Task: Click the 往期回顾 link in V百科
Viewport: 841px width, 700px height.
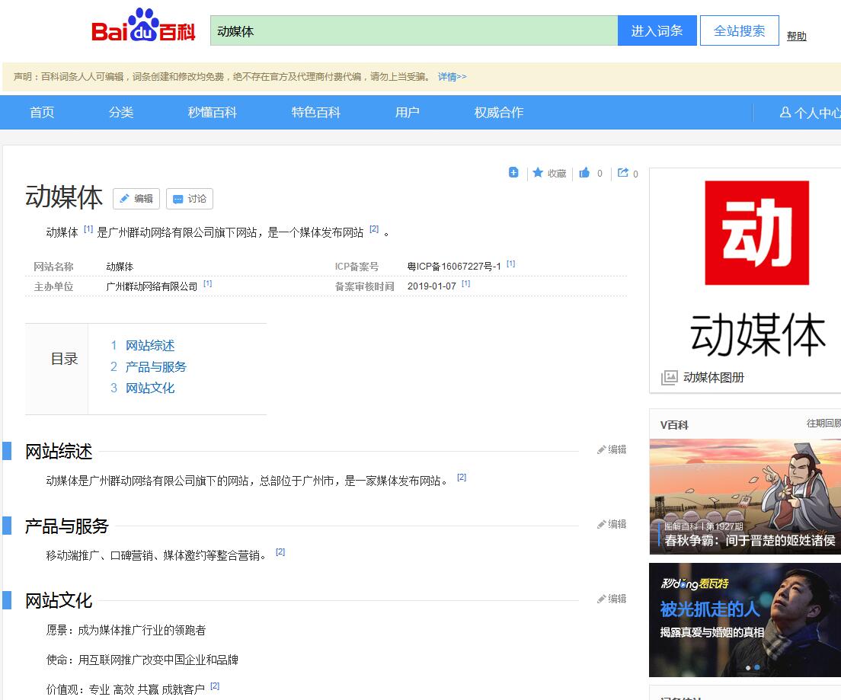Action: tap(823, 424)
